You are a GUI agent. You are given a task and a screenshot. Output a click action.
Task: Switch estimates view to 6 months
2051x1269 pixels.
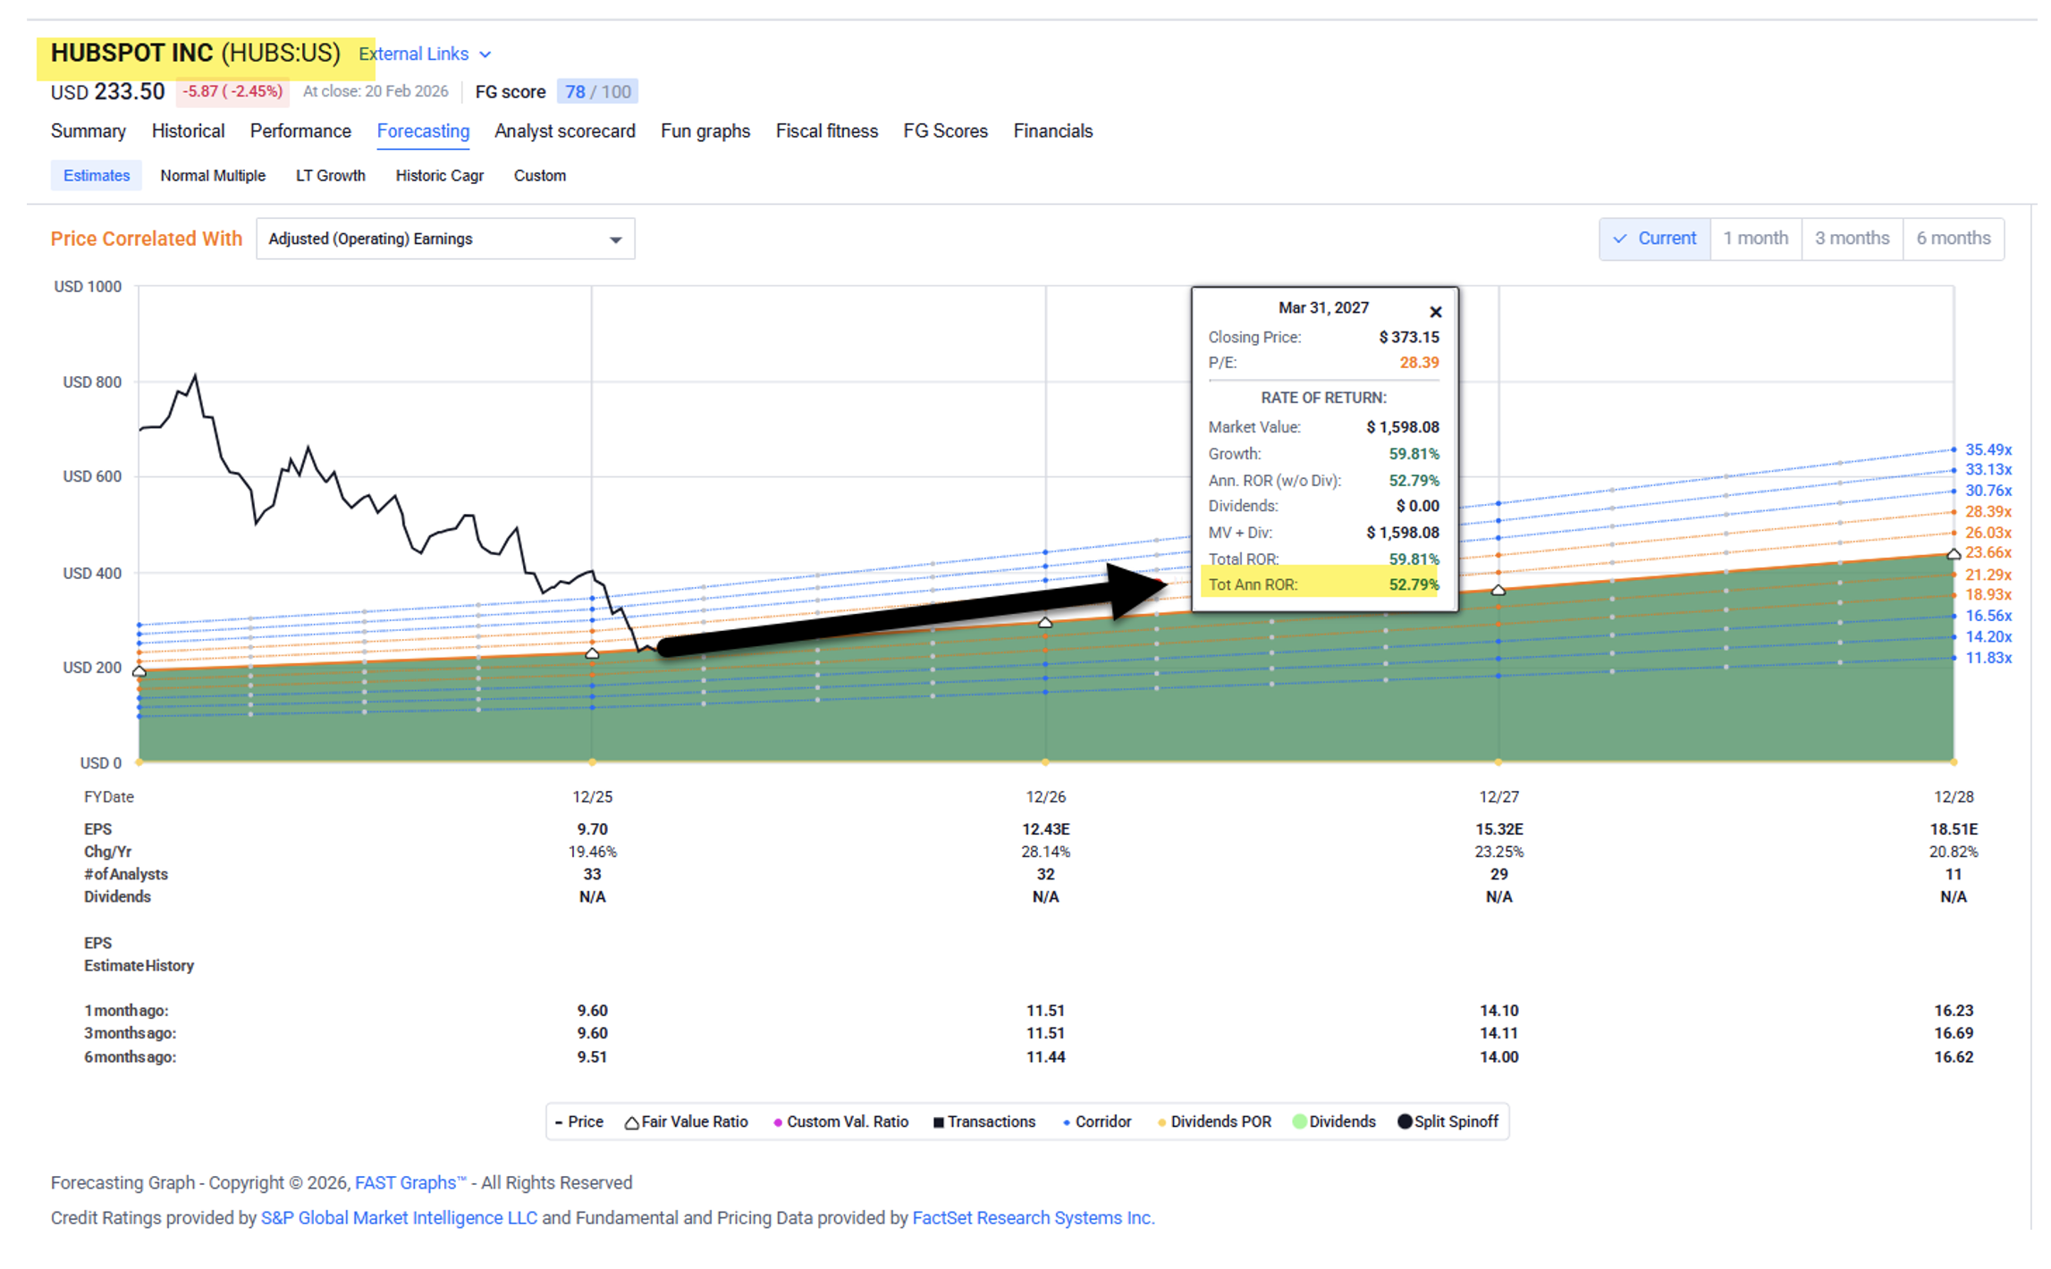1953,239
